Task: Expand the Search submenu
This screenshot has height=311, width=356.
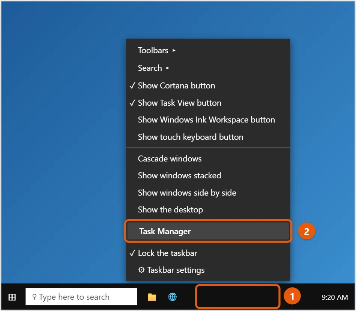Action: 208,68
